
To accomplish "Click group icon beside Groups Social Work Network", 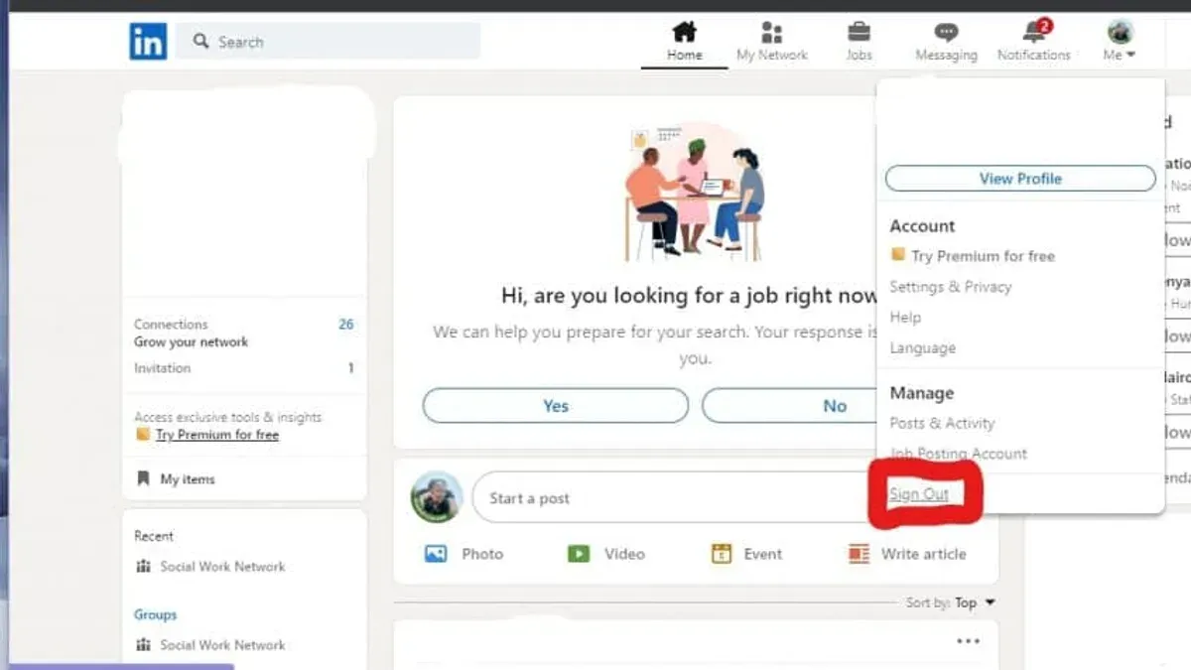I will pyautogui.click(x=143, y=645).
